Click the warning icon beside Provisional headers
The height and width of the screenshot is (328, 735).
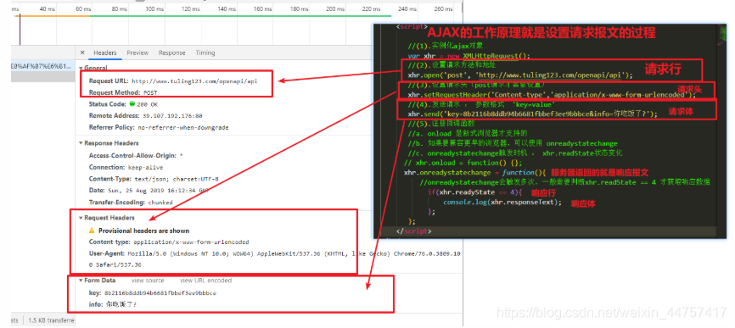(x=92, y=231)
